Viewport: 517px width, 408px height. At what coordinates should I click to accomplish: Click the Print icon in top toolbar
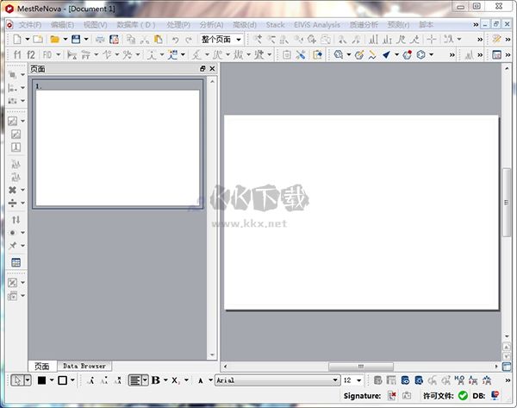pyautogui.click(x=100, y=39)
